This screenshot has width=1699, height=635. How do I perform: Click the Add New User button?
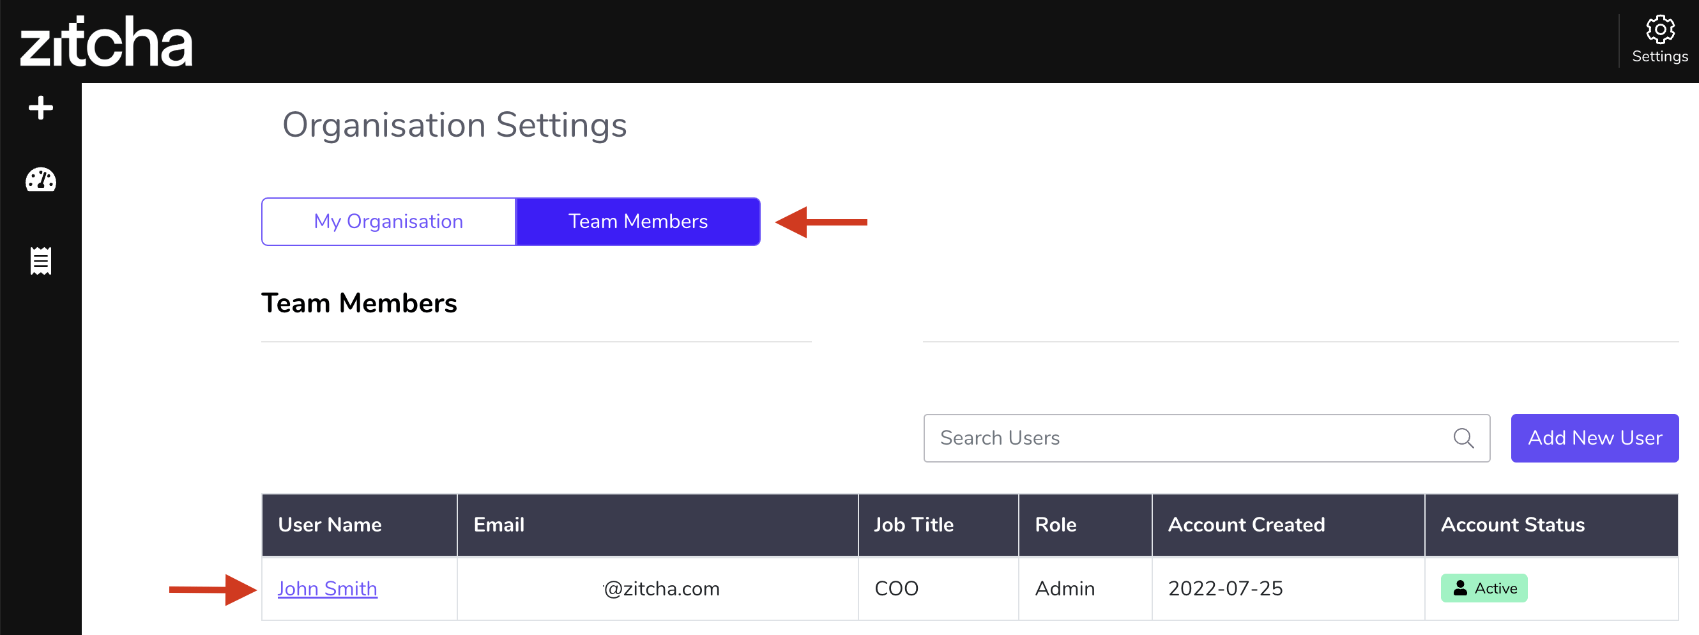[x=1594, y=438]
